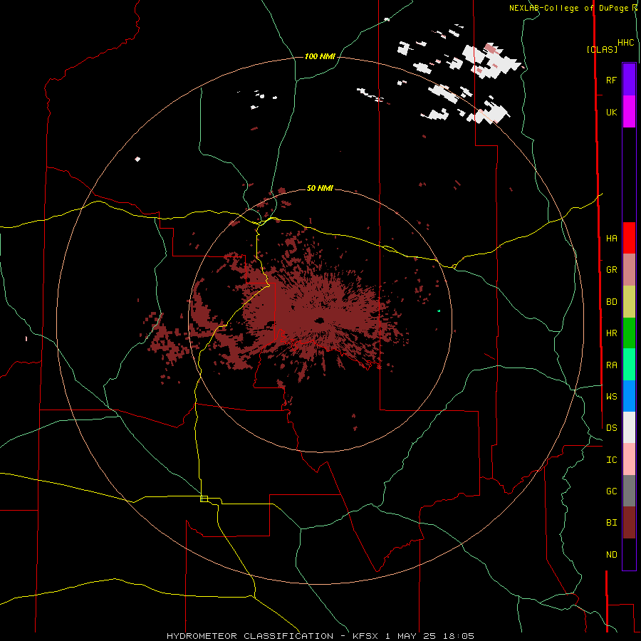This screenshot has width=641, height=641.
Task: Click the HR green legend swatch
Action: click(x=629, y=333)
